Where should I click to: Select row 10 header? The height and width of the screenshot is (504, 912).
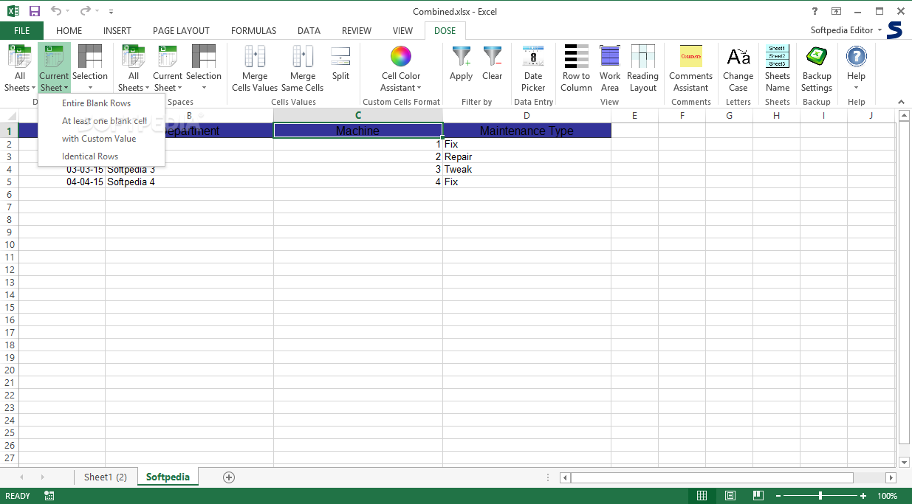(x=9, y=244)
